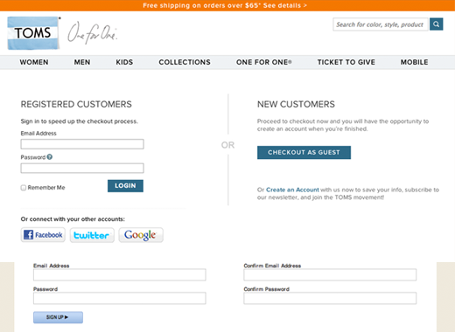Open the MEN menu

tap(82, 62)
